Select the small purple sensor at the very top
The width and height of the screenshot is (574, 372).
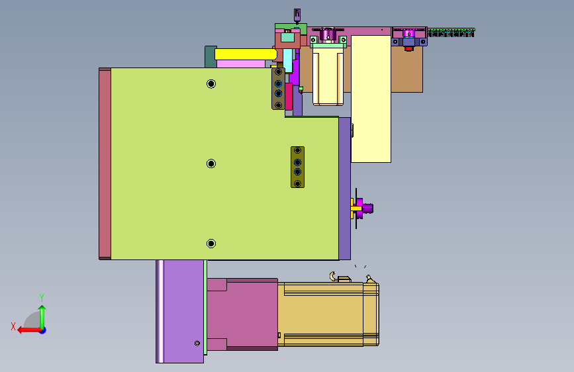[297, 15]
